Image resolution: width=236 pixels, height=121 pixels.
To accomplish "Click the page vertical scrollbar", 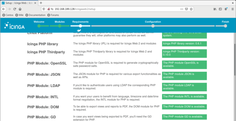I will [235, 60].
